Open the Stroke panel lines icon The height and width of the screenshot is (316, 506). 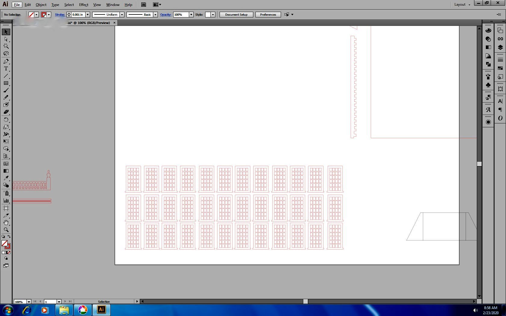tap(500, 60)
